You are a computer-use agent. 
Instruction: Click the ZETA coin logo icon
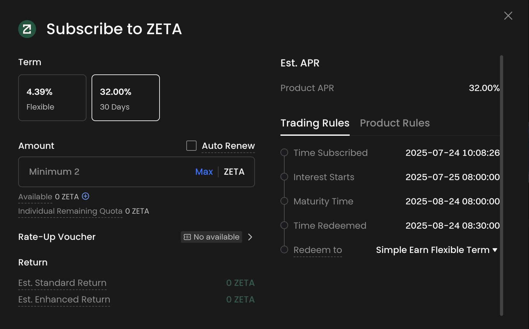[27, 29]
